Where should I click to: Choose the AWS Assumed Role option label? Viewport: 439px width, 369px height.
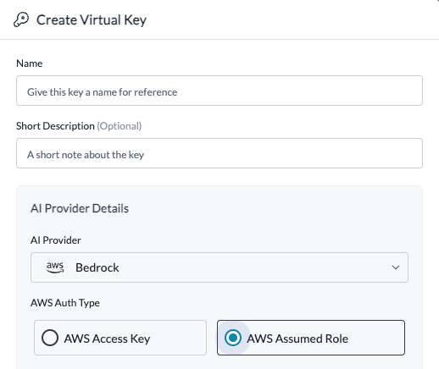297,339
